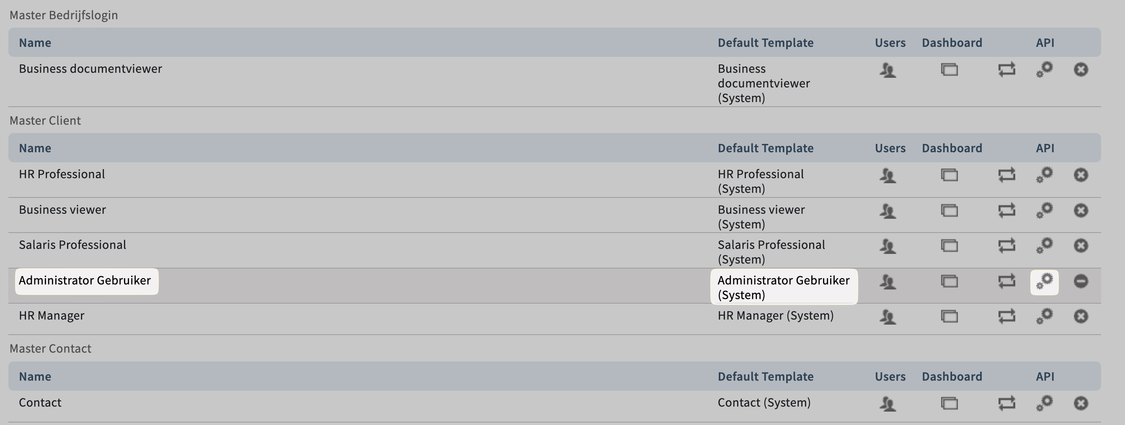
Task: Open dashboard for Business viewer role
Action: coord(949,211)
